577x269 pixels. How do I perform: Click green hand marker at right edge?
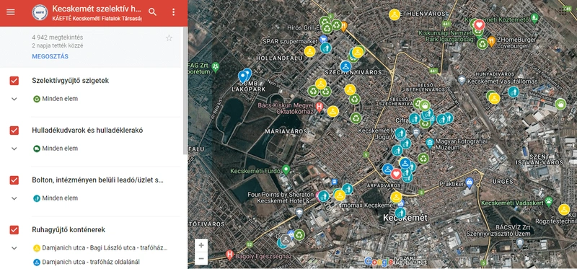click(560, 104)
